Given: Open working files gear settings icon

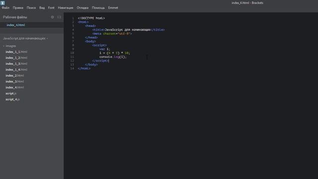Looking at the screenshot, I should [x=53, y=17].
